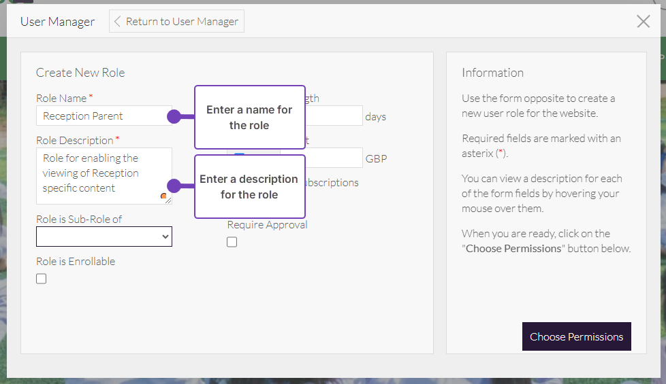Click the Create New Role heading
Image resolution: width=666 pixels, height=384 pixels.
80,73
